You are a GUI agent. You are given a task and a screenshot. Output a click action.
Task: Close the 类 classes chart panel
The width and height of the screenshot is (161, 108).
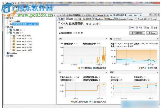pyautogui.click(x=107, y=72)
